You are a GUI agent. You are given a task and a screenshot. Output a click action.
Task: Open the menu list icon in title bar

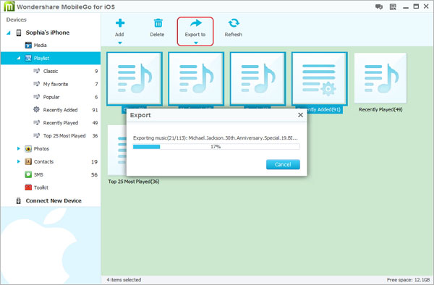[x=393, y=7]
